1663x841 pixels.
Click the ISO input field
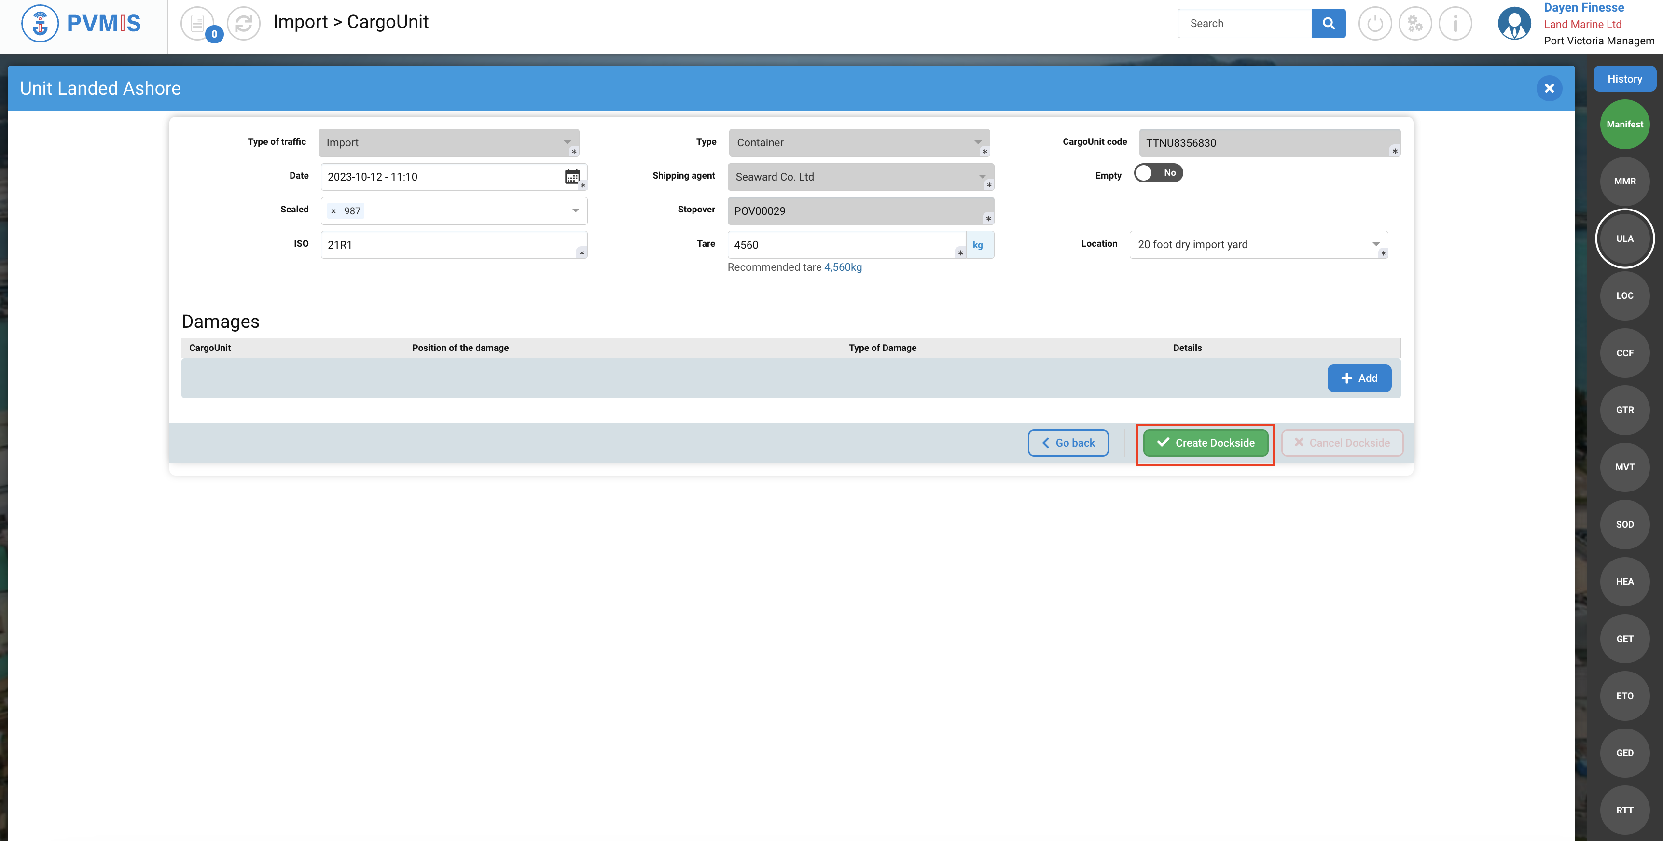click(449, 245)
